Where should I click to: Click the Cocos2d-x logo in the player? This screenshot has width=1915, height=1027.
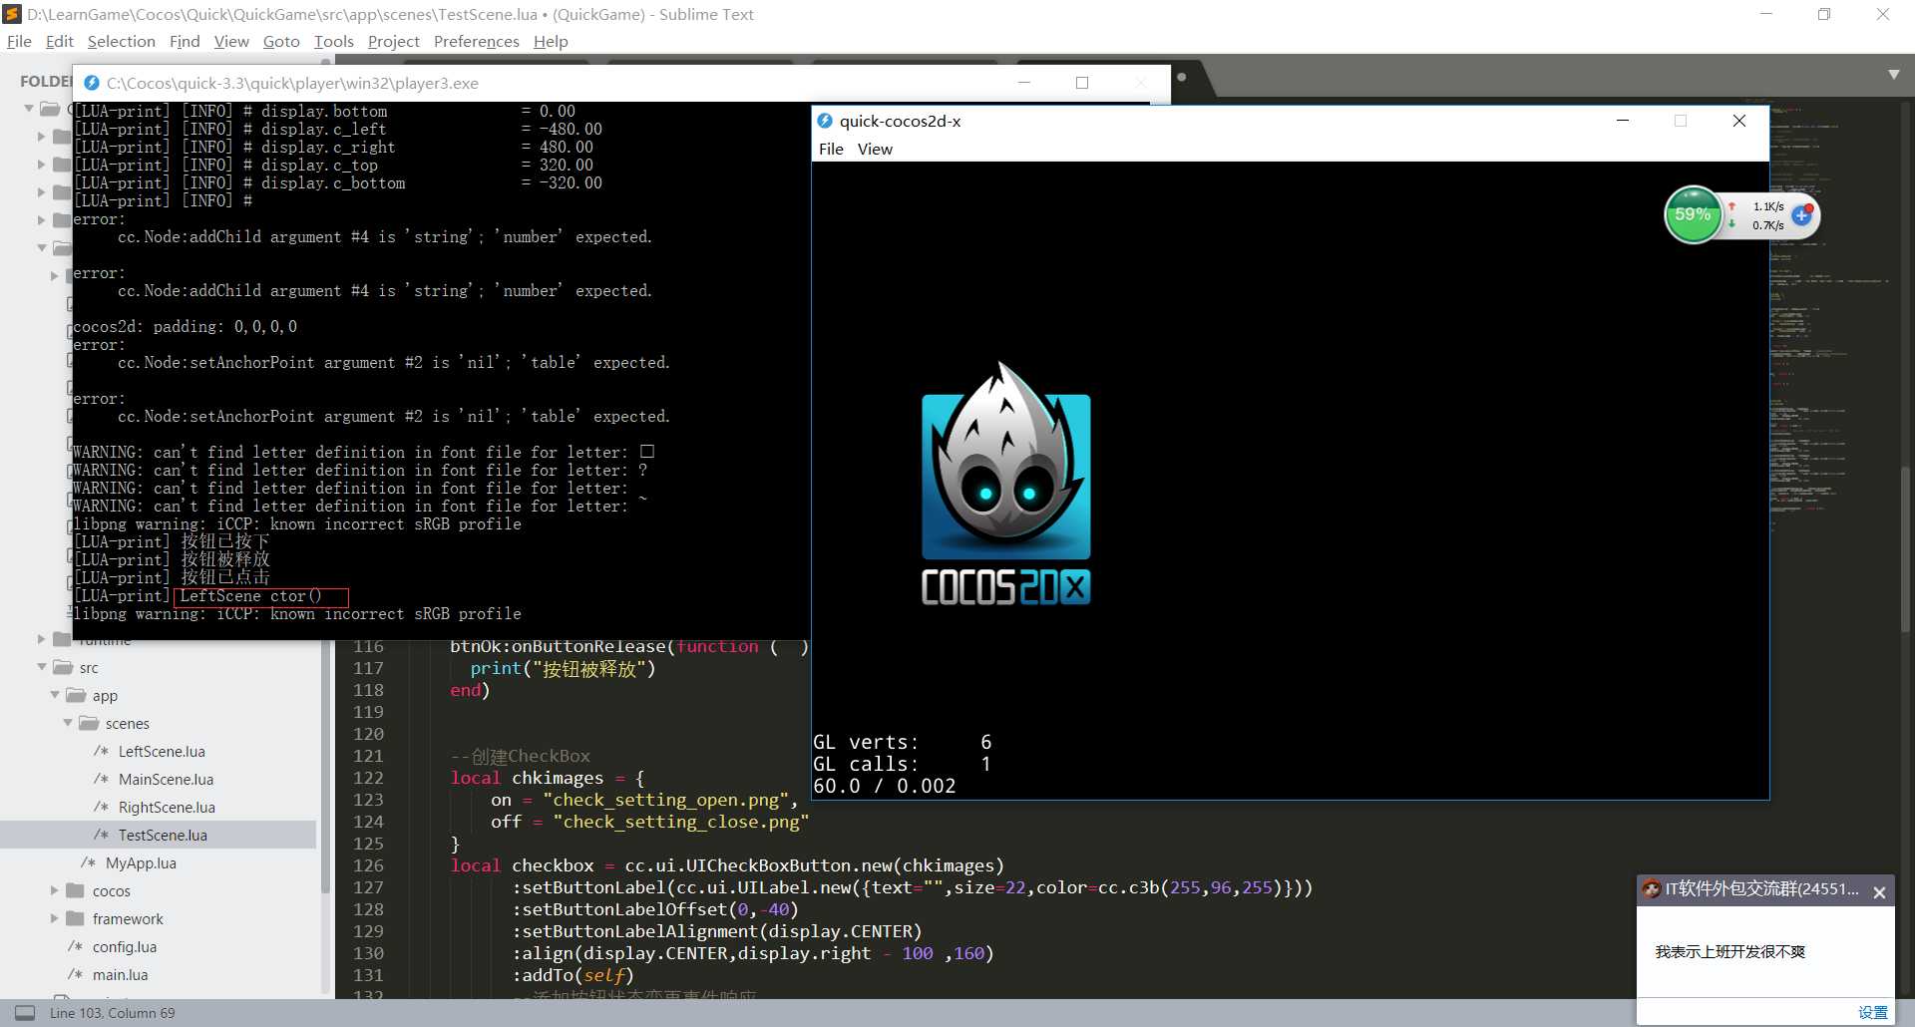click(x=1005, y=484)
